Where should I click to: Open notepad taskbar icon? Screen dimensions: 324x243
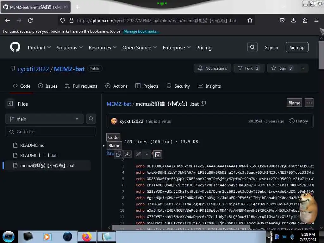106,237
